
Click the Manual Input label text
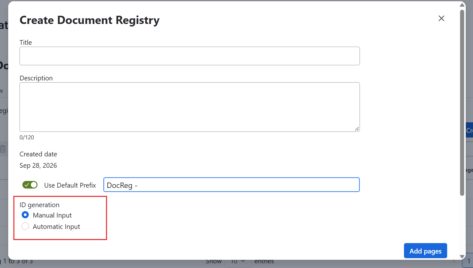click(x=52, y=215)
